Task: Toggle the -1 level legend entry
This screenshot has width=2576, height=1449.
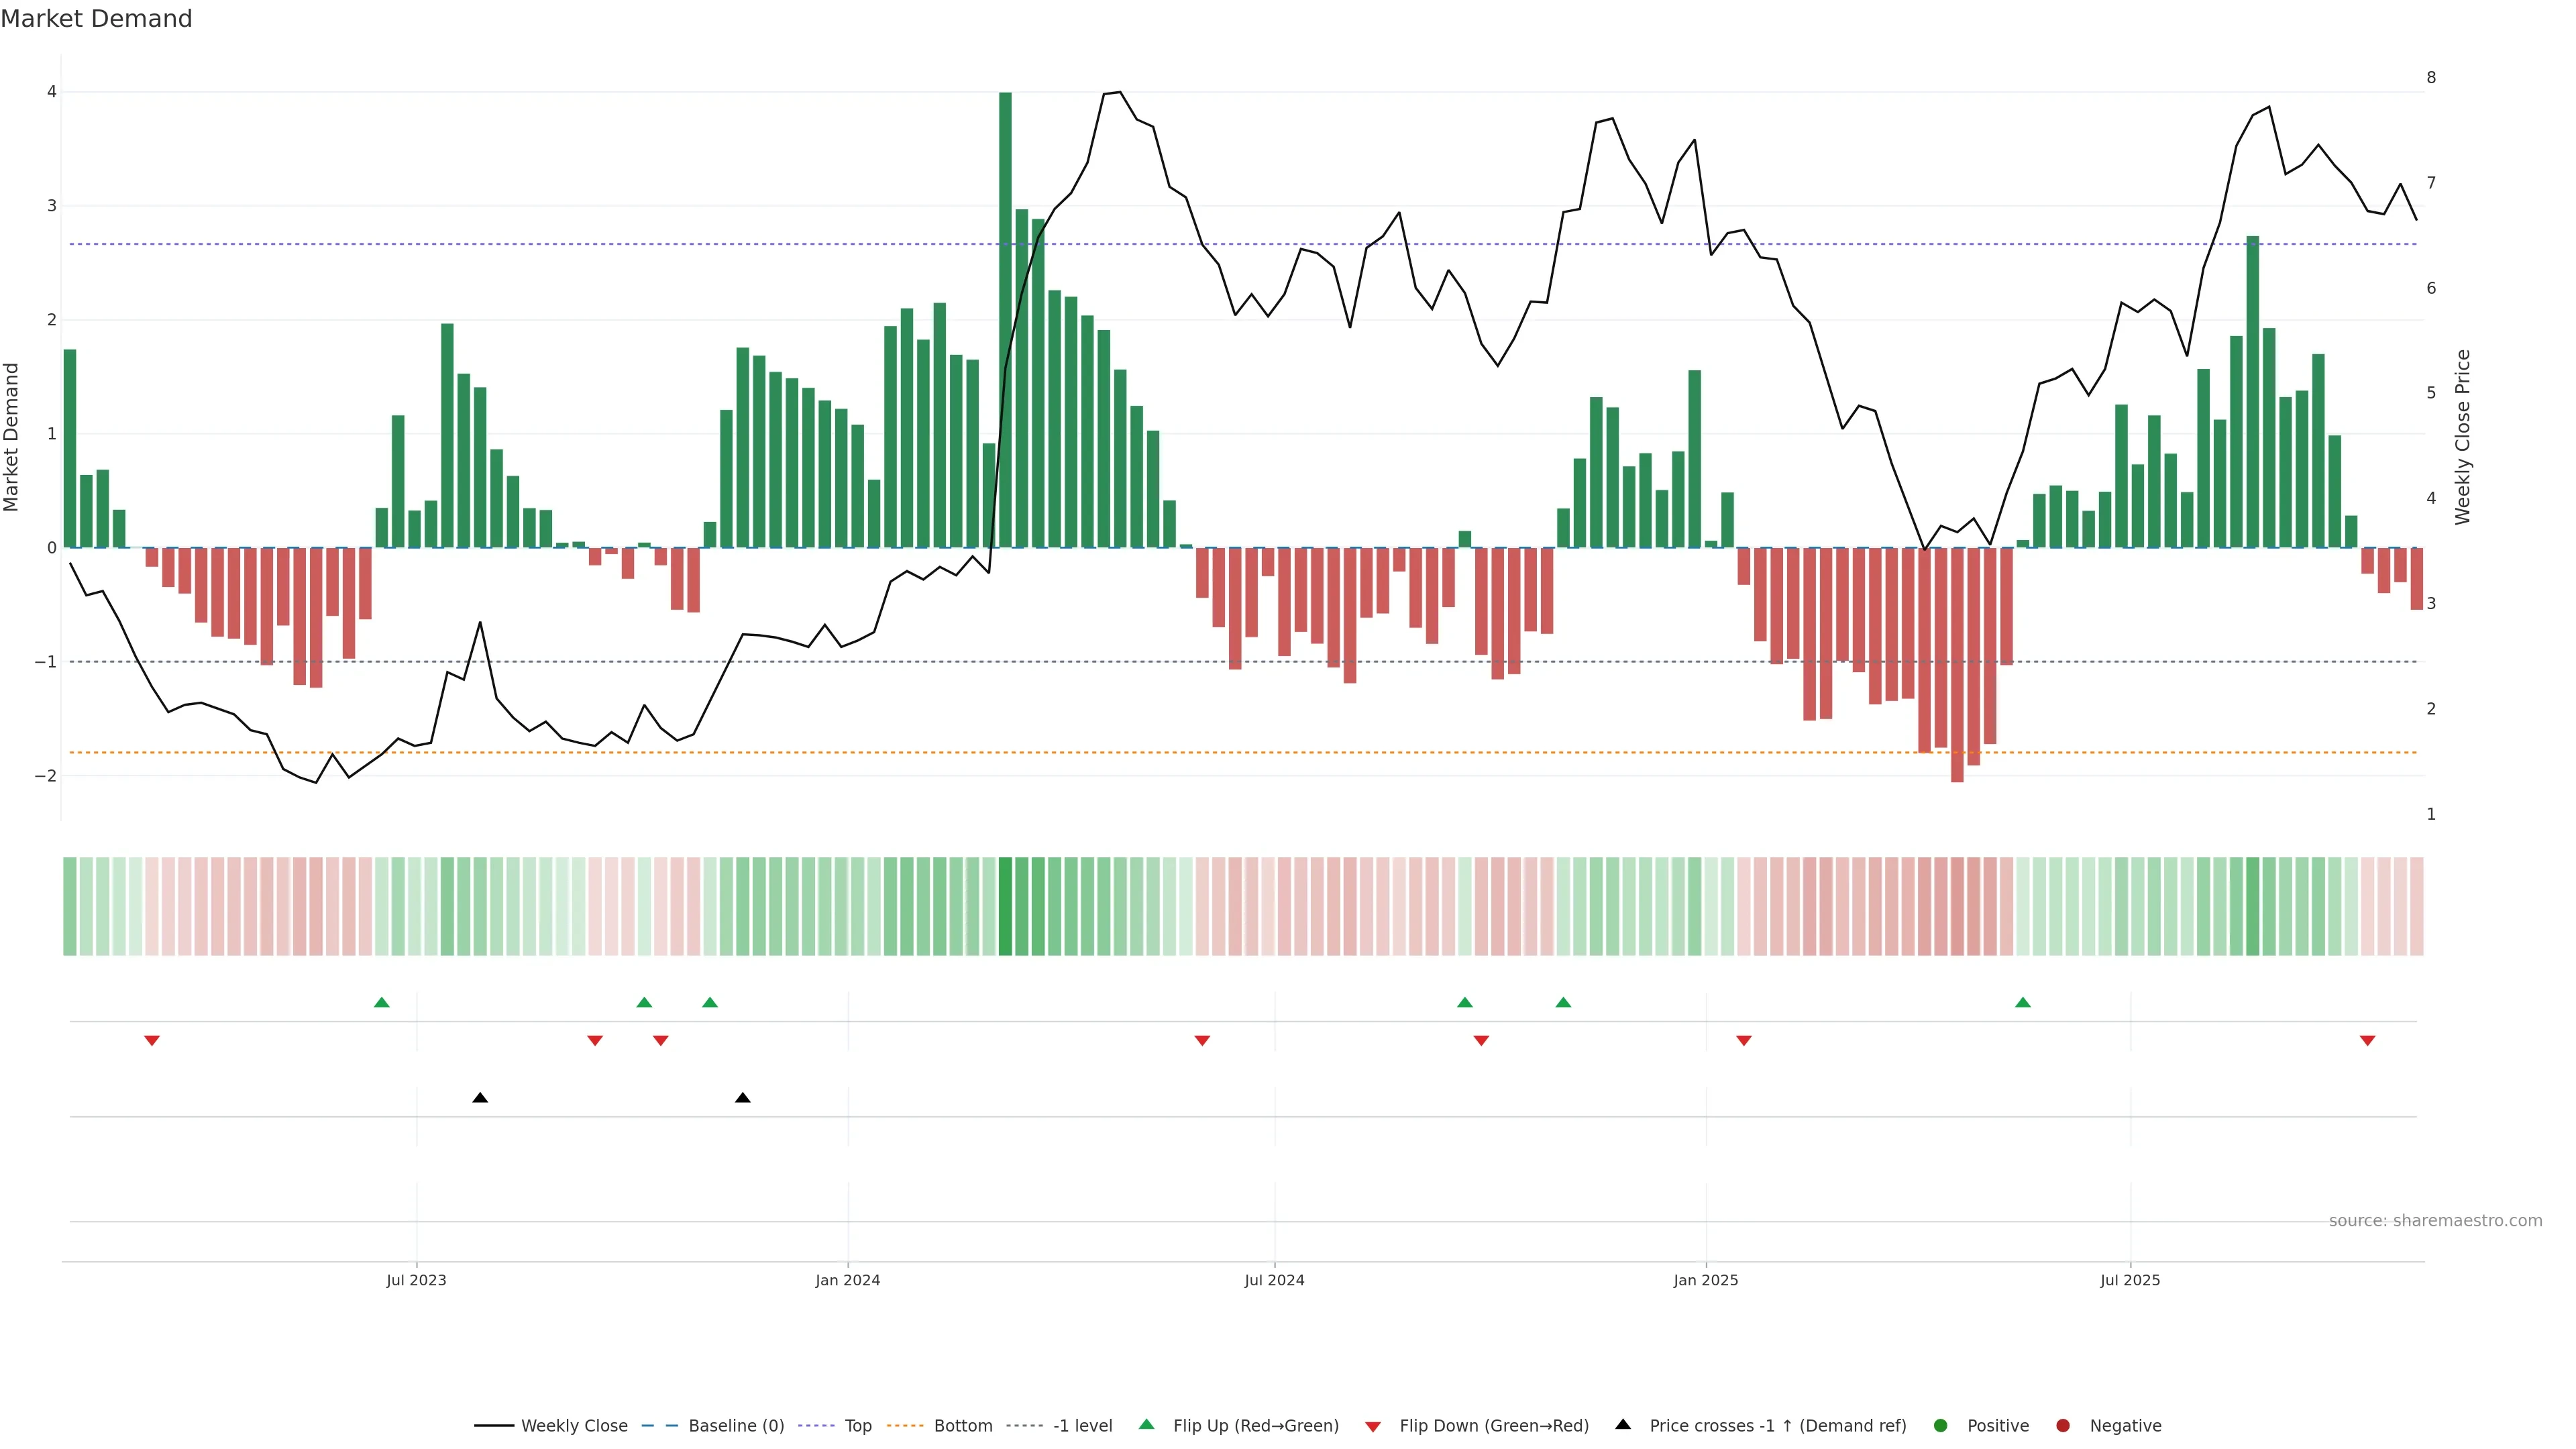Action: coord(1082,1426)
